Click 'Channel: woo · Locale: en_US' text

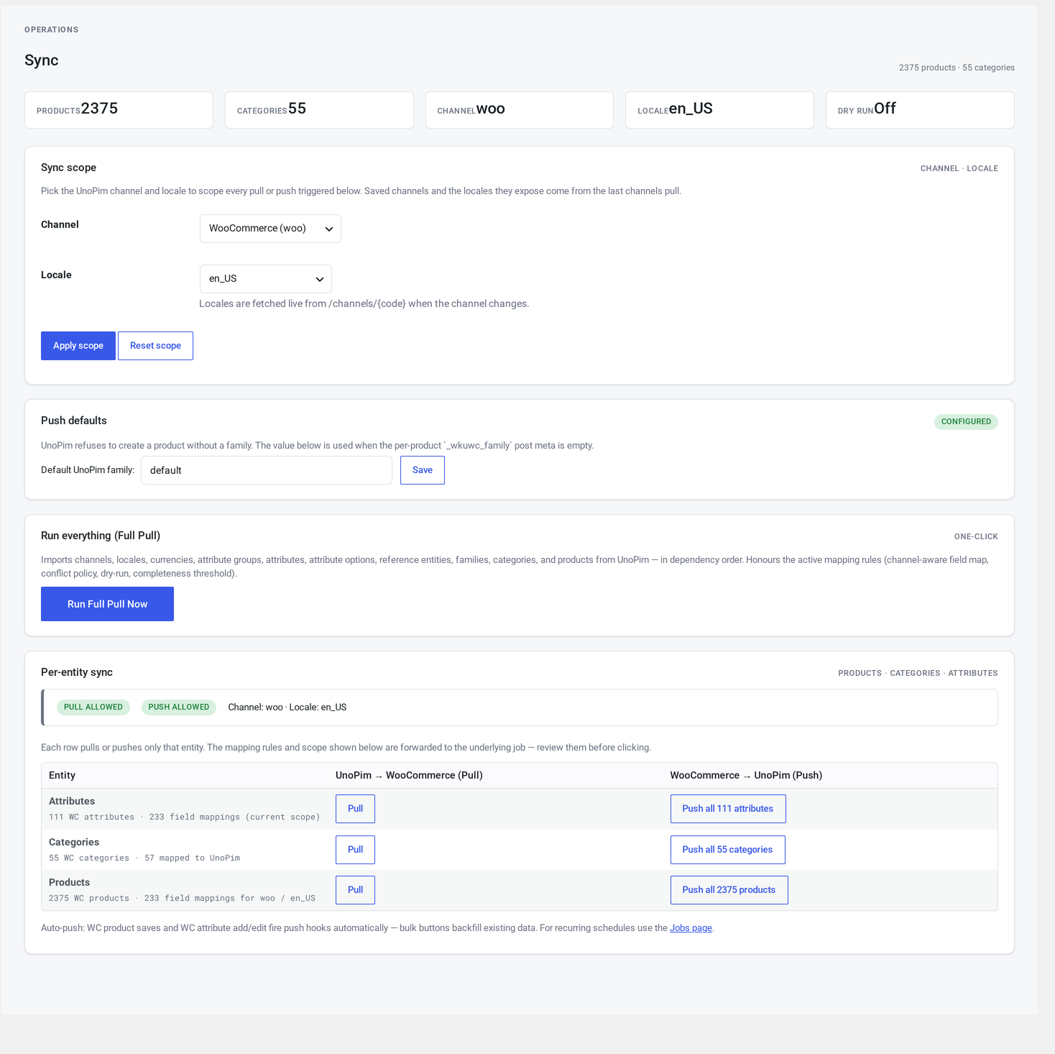pos(287,707)
